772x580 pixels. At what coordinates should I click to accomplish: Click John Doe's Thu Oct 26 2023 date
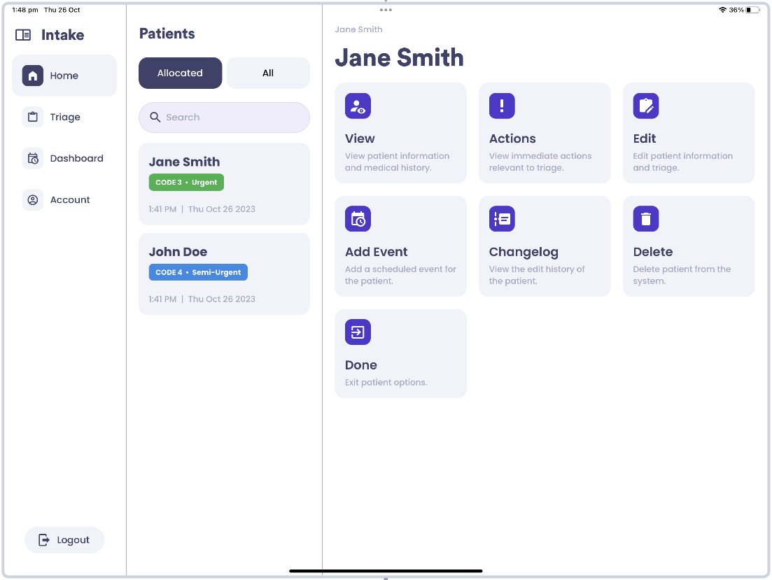pos(222,299)
